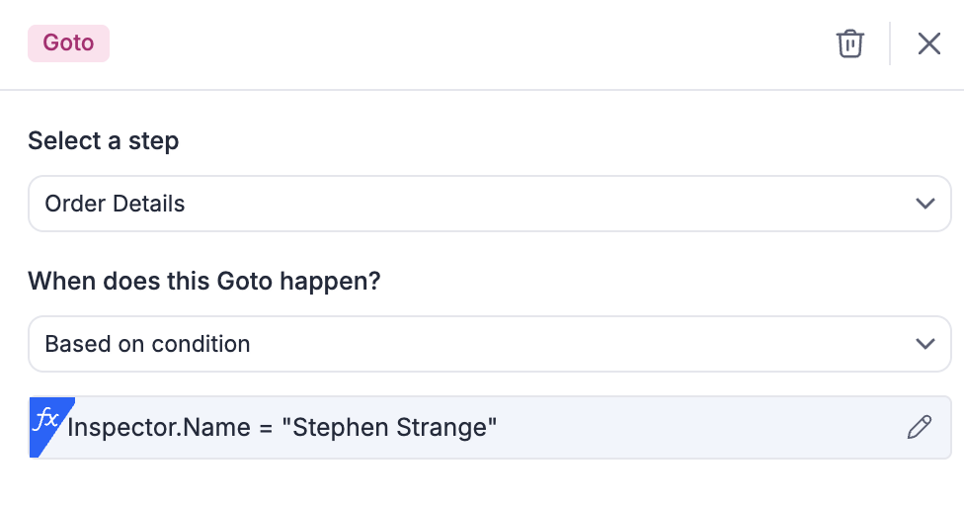
Task: Click the blank space after the formula text
Action: click(x=691, y=427)
